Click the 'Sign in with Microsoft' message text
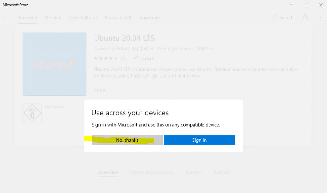Image resolution: width=327 pixels, height=193 pixels. click(156, 125)
